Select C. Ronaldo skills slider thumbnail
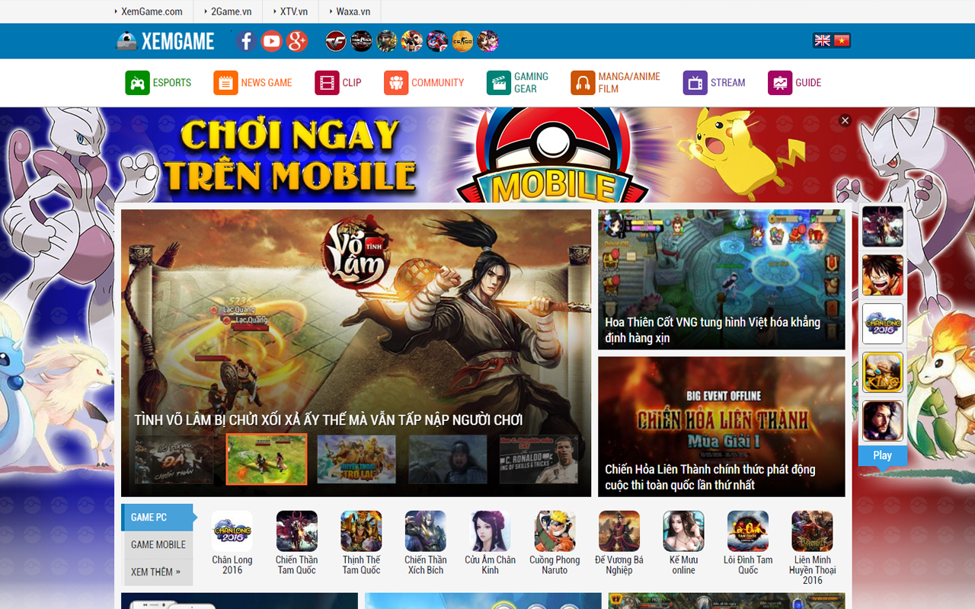The image size is (975, 609). pos(539,459)
